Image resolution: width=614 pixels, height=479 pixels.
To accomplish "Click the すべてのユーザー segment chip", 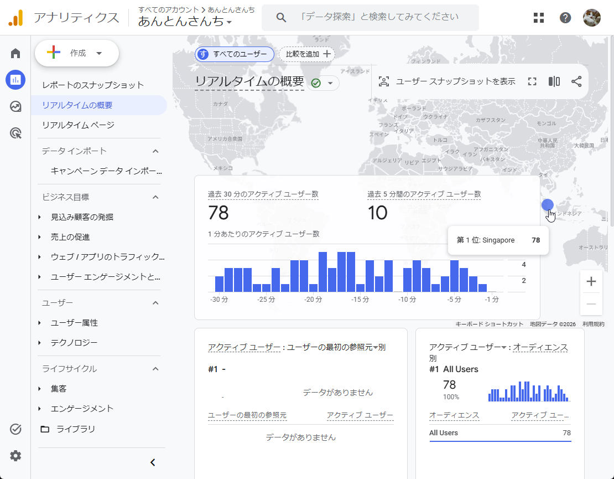I will click(234, 54).
